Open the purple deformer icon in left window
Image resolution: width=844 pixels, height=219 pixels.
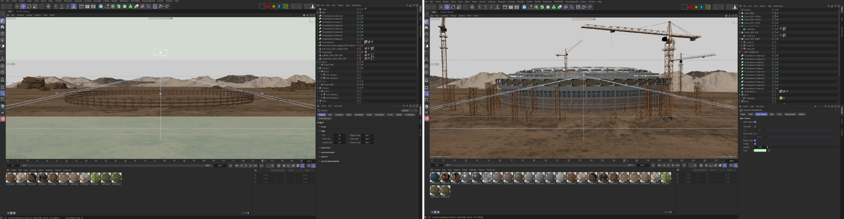tap(148, 6)
